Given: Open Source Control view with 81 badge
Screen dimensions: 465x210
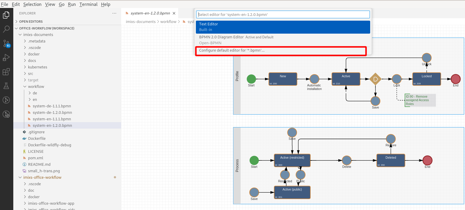Looking at the screenshot, I should click(6, 43).
